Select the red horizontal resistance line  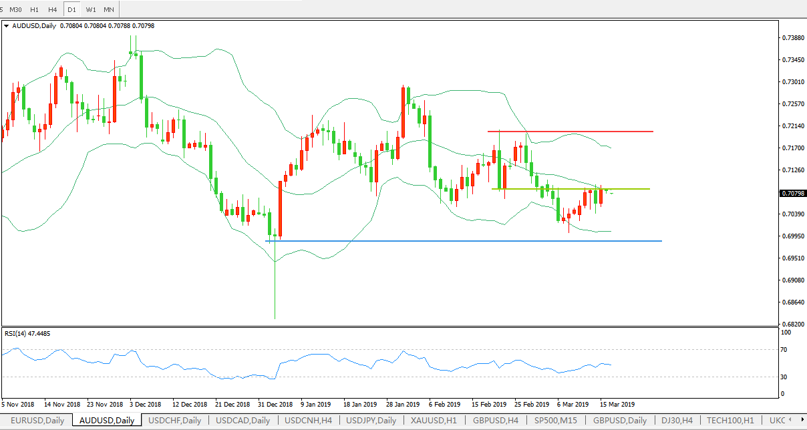click(x=601, y=132)
